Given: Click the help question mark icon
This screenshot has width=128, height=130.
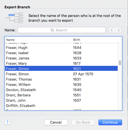Looking at the screenshot, I should (7, 122).
